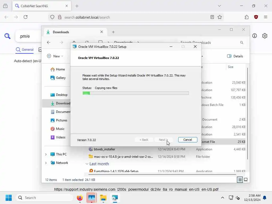
Task: Switch Explorer to large thumbnails view
Action: [246, 180]
